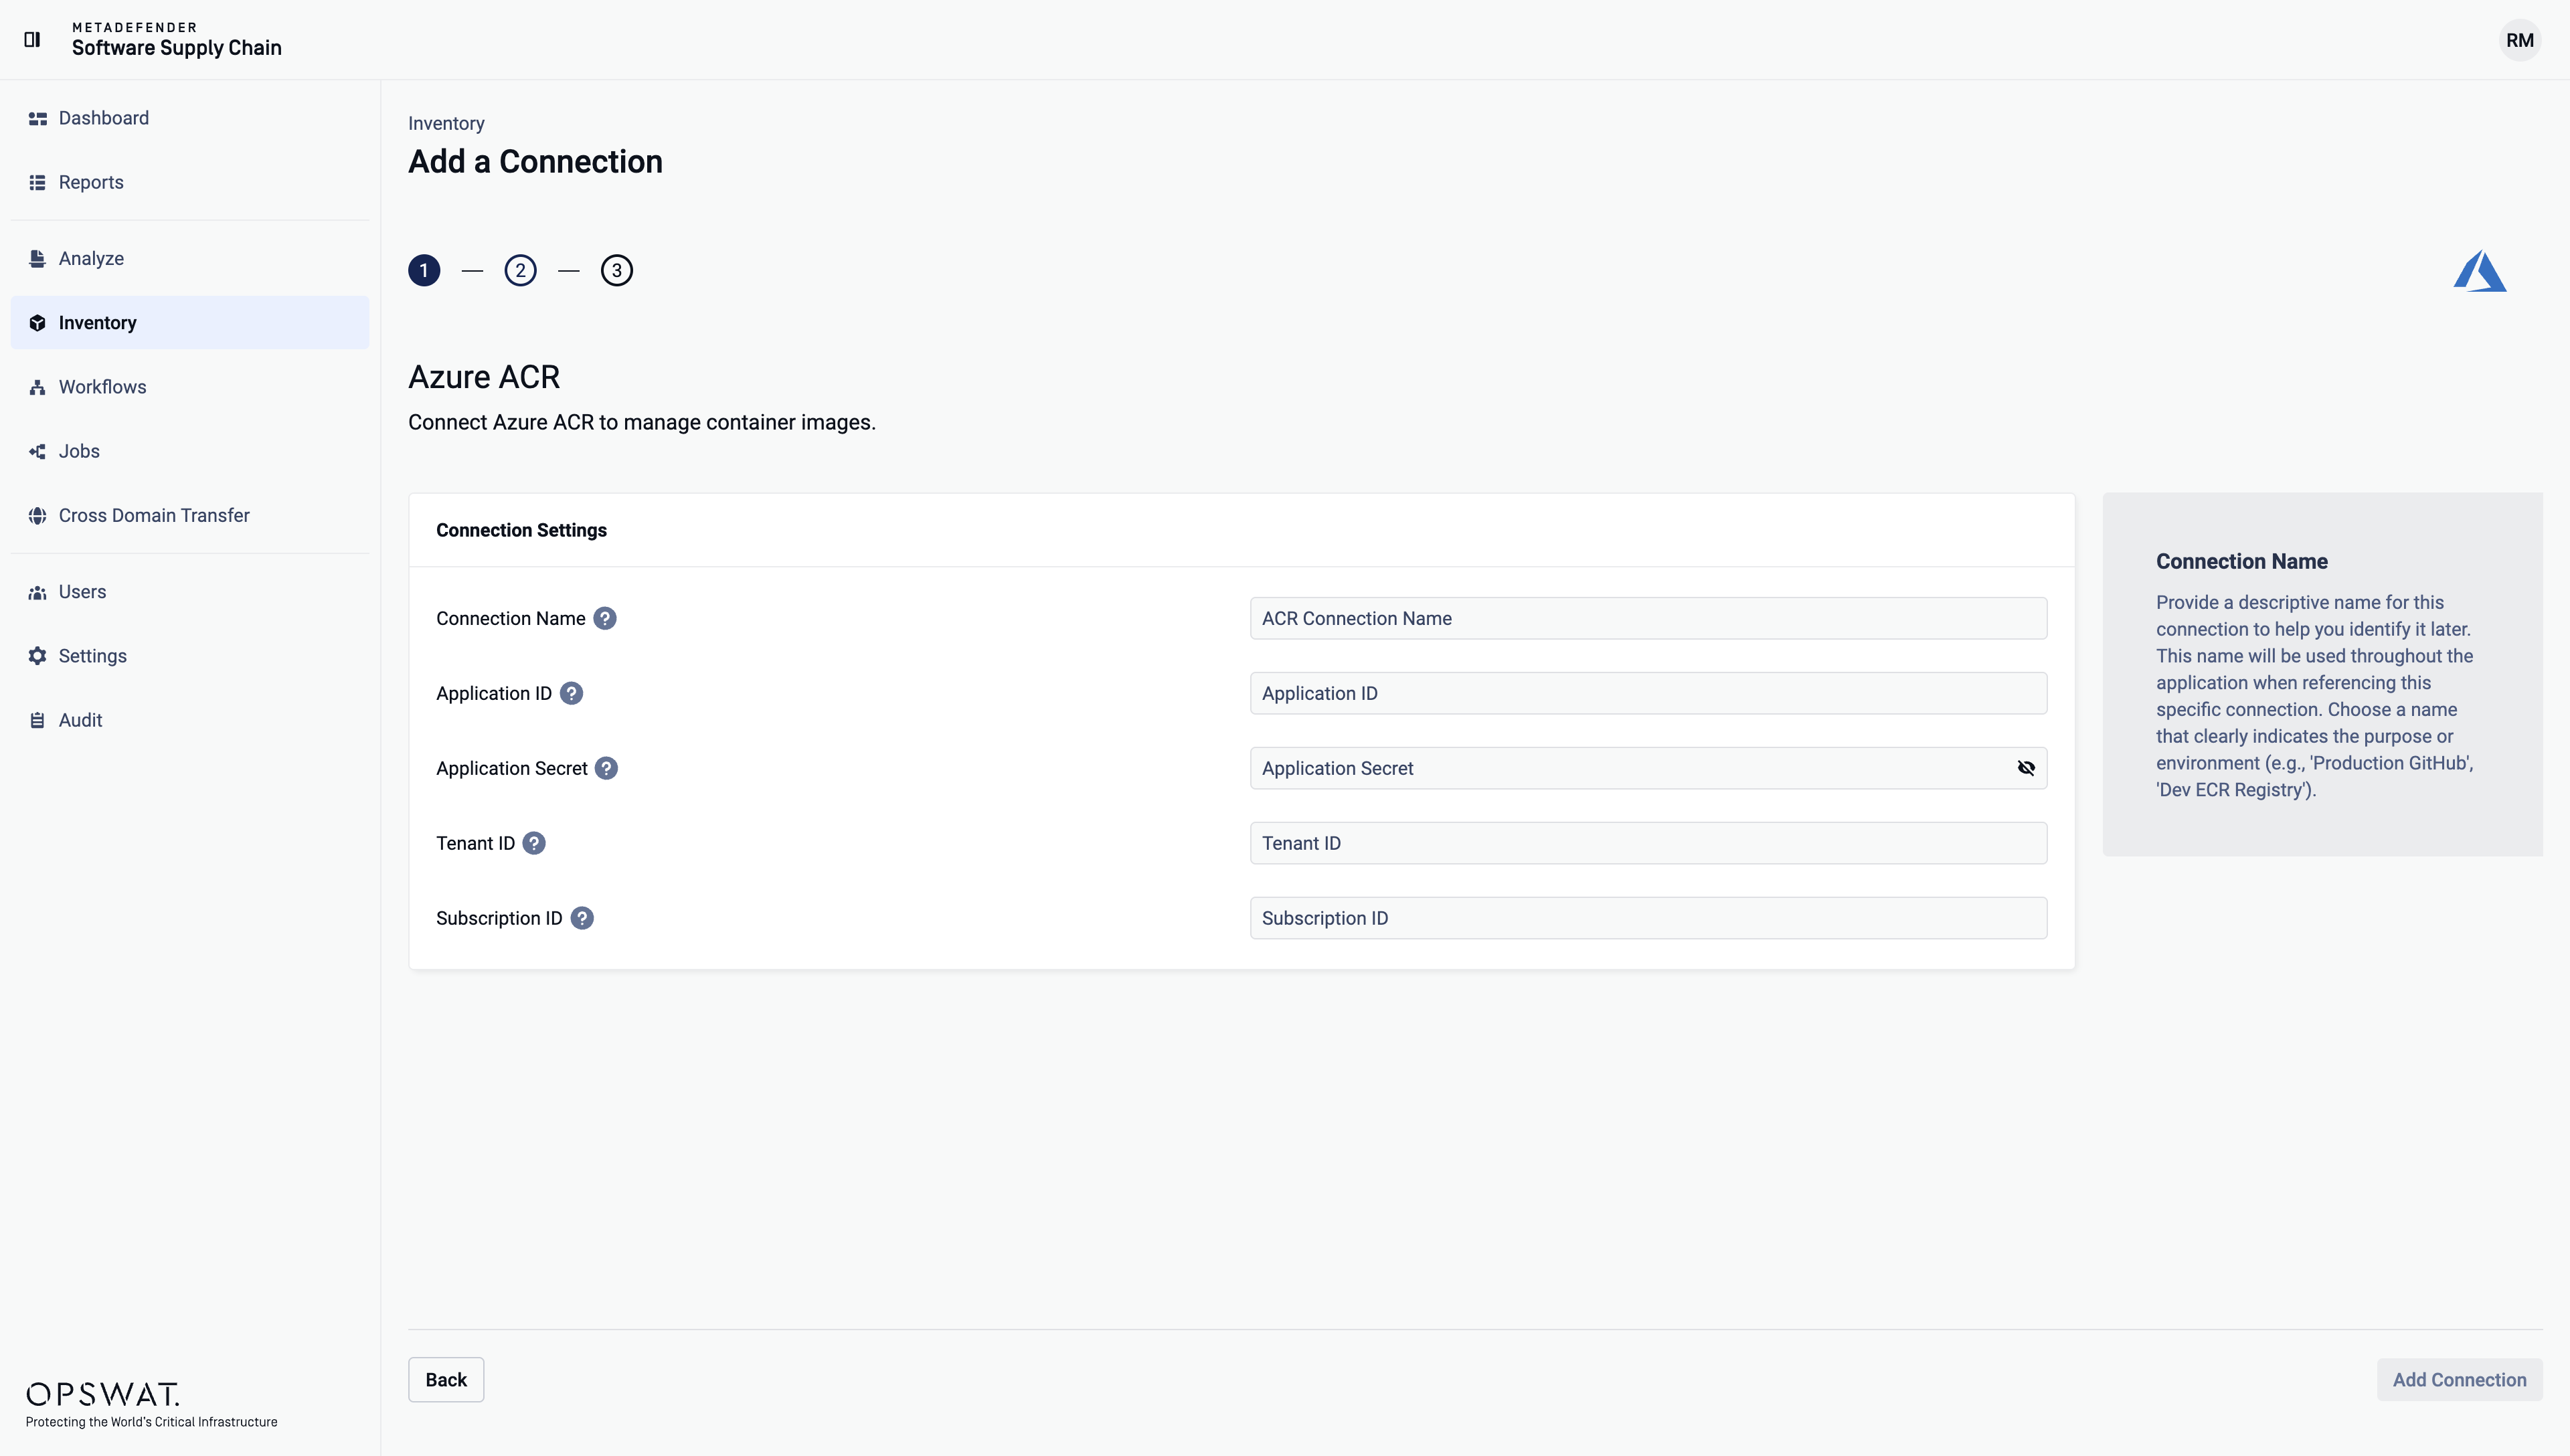This screenshot has width=2570, height=1456.
Task: Click the Jobs icon in the sidebar
Action: (38, 451)
